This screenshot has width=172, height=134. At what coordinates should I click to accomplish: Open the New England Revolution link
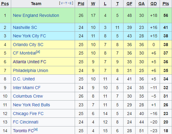point(36,15)
